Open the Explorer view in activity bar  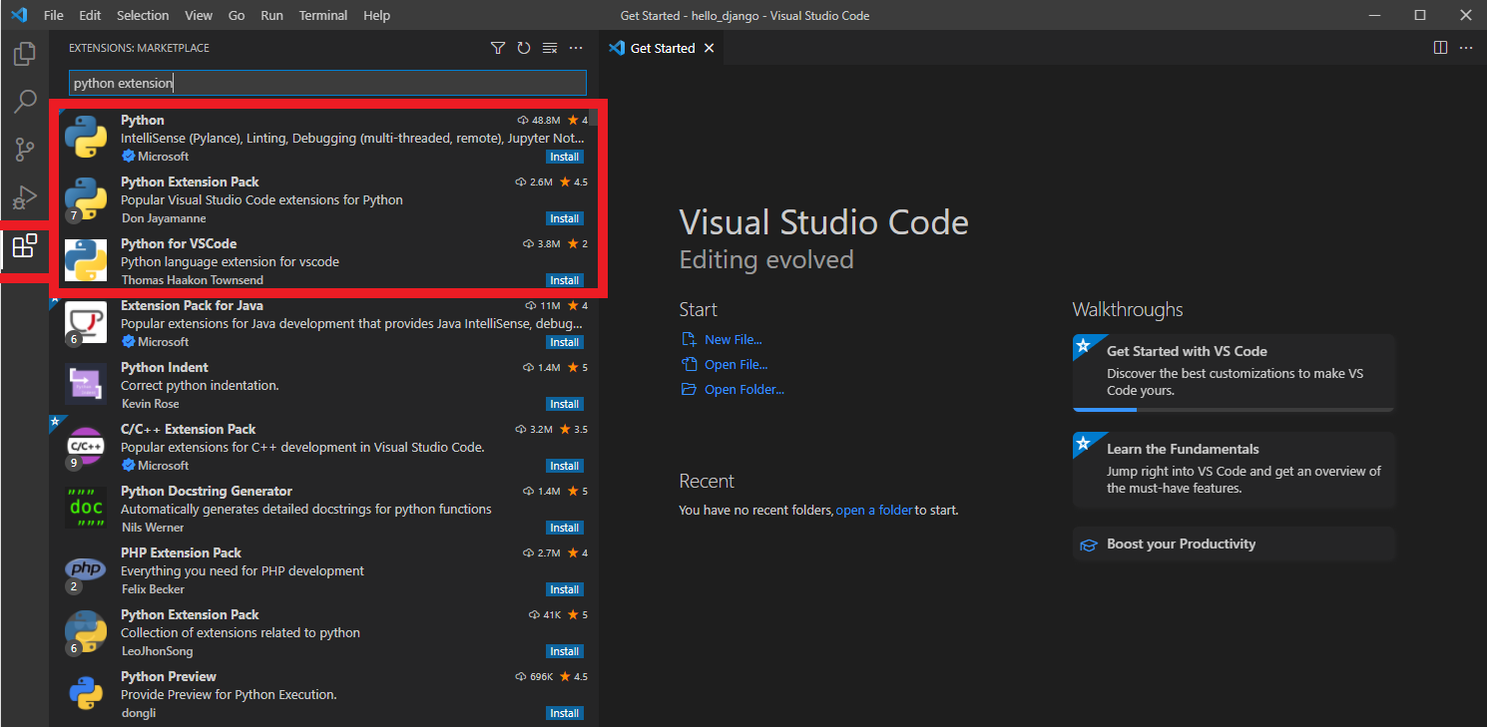coord(24,54)
